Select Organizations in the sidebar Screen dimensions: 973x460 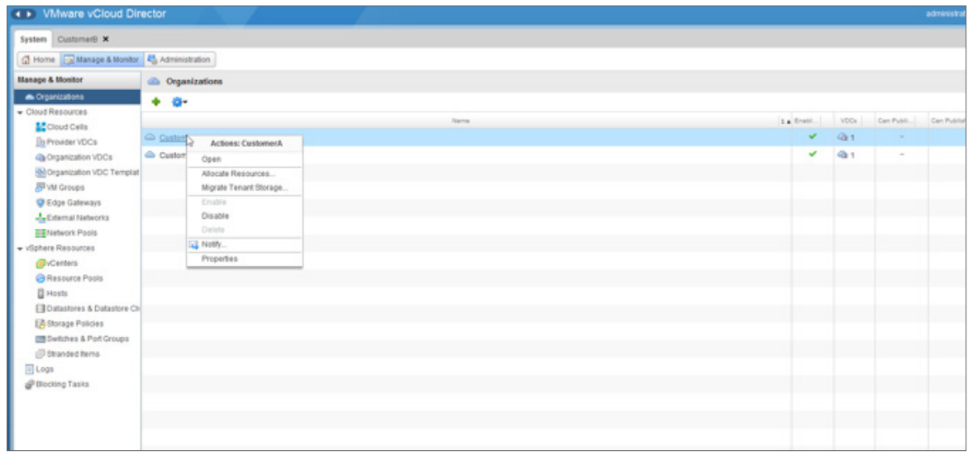(78, 97)
